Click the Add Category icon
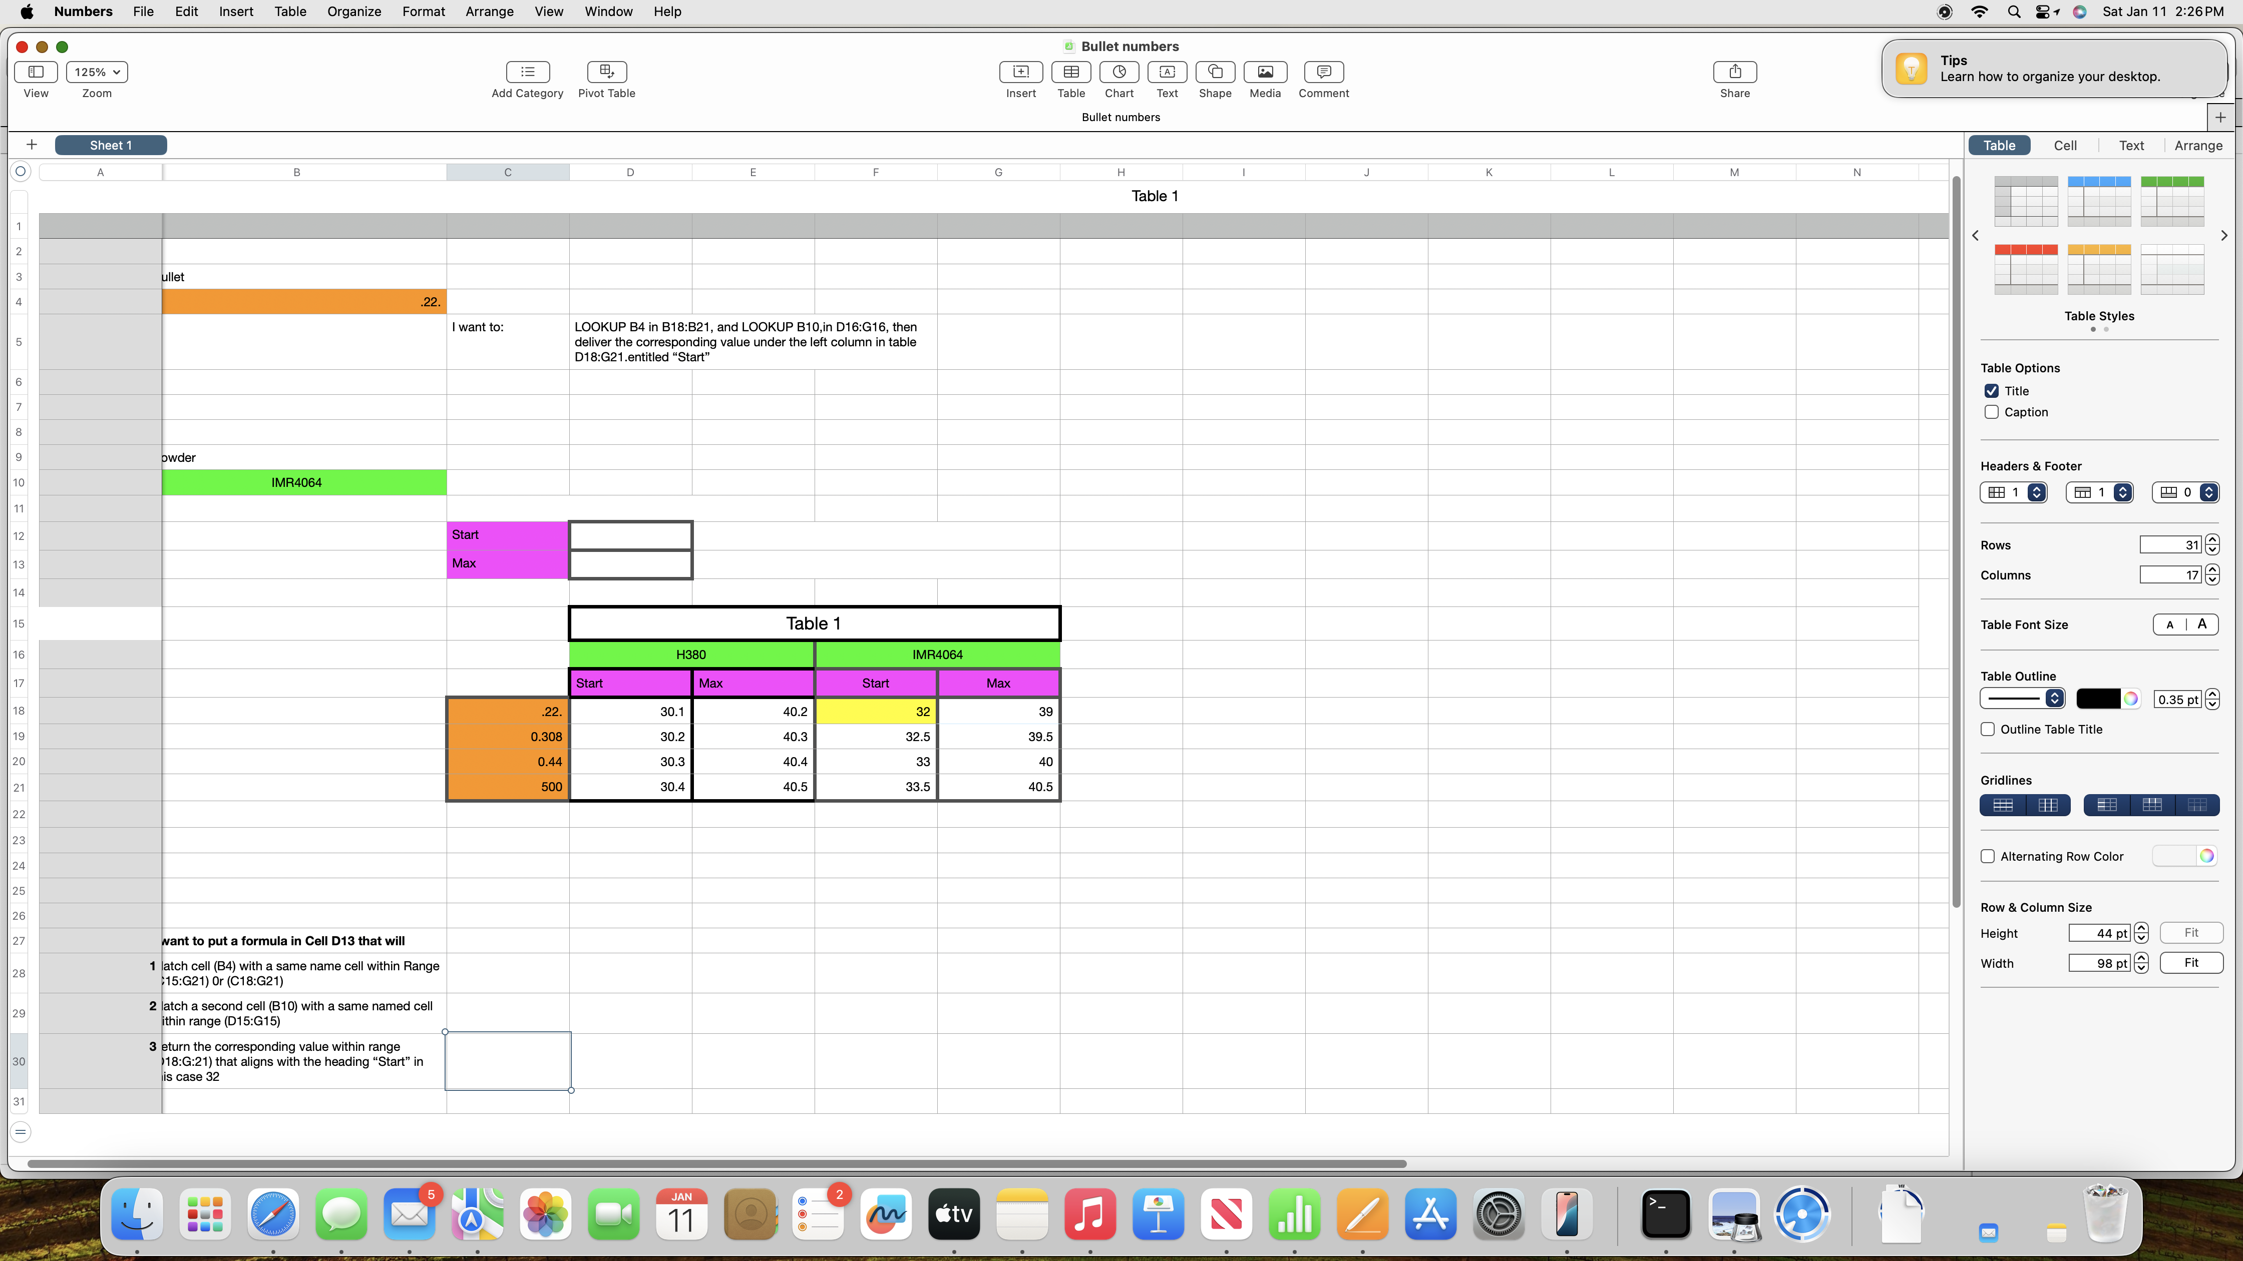2243x1261 pixels. pyautogui.click(x=527, y=72)
